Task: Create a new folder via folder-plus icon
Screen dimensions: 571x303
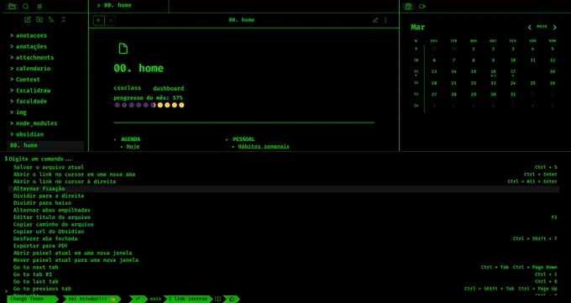Action: (39, 19)
